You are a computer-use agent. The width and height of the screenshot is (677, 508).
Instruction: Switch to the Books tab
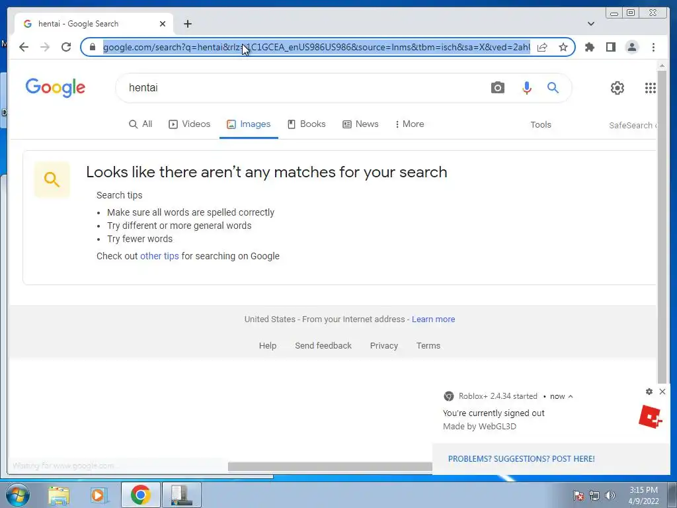(306, 124)
